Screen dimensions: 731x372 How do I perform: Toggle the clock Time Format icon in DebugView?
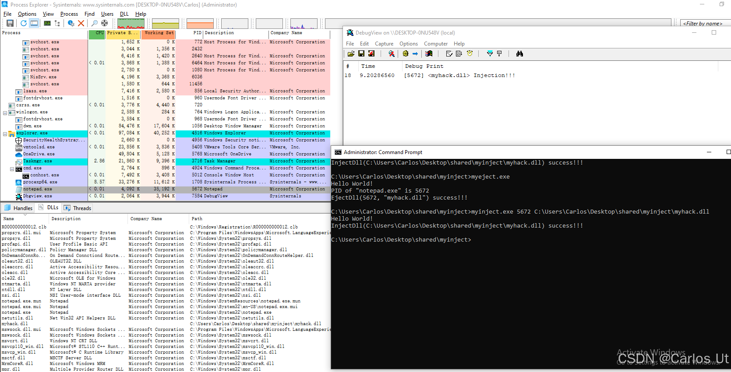(x=470, y=53)
